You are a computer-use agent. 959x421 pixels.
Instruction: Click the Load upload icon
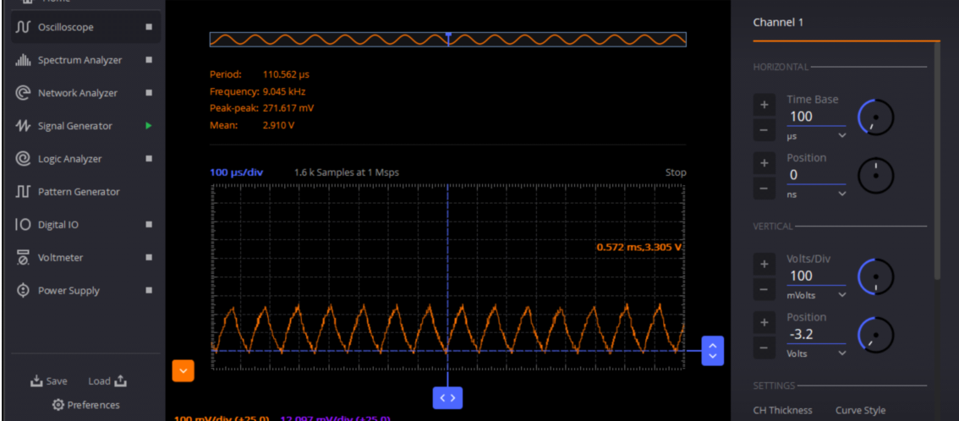point(120,381)
